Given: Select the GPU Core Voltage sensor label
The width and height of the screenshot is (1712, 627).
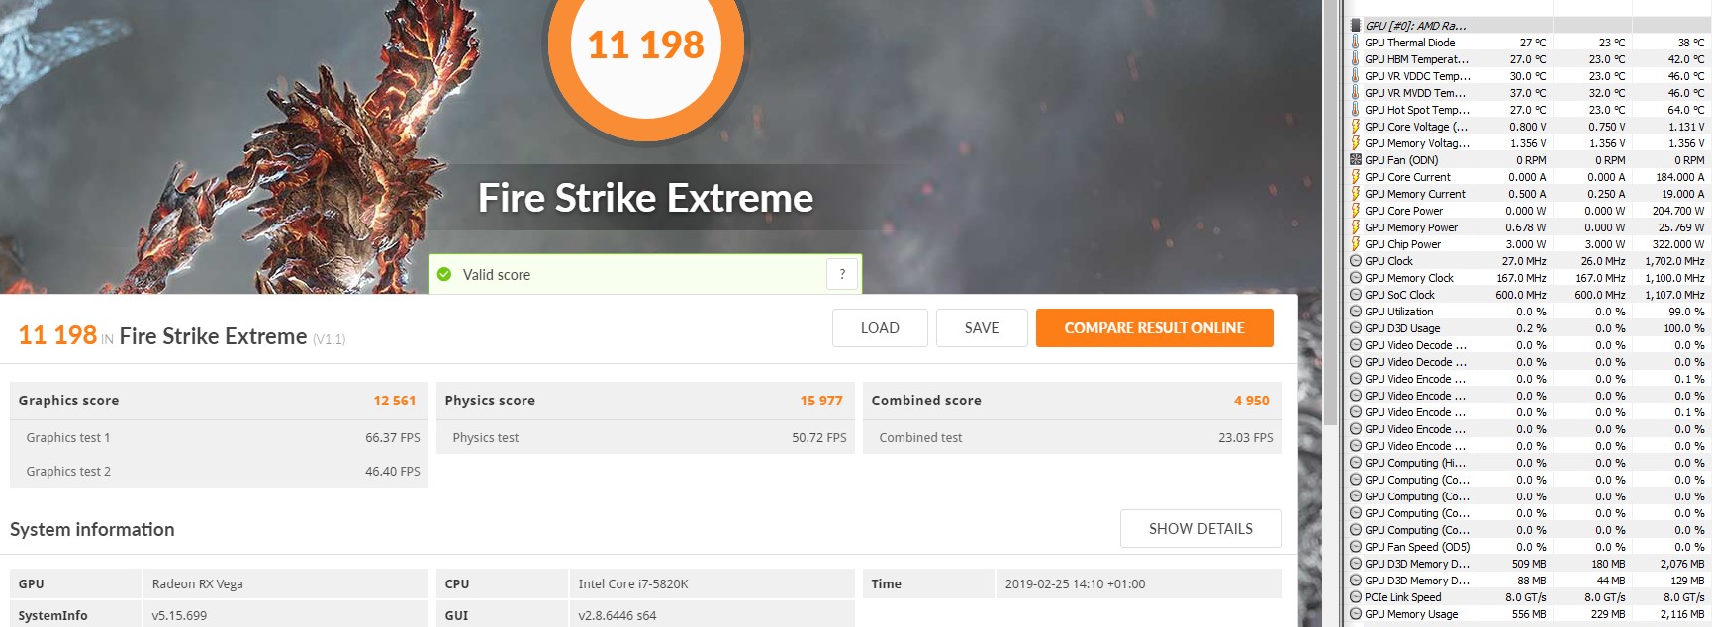Looking at the screenshot, I should [1416, 127].
